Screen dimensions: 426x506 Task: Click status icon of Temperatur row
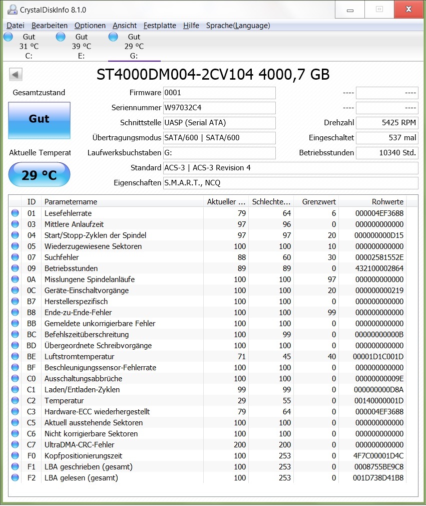tap(15, 400)
